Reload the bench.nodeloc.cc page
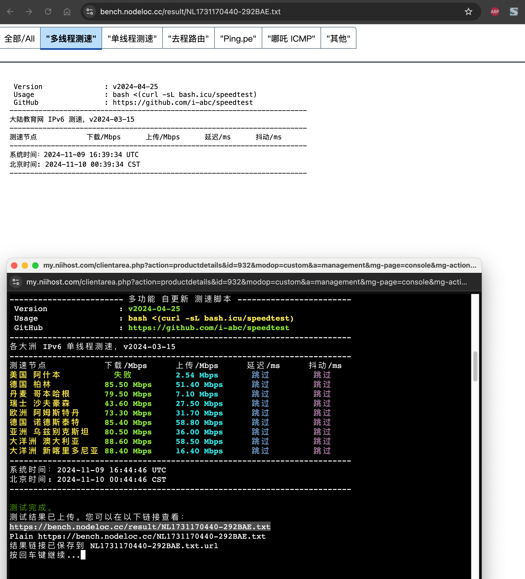The width and height of the screenshot is (525, 579). [x=48, y=12]
